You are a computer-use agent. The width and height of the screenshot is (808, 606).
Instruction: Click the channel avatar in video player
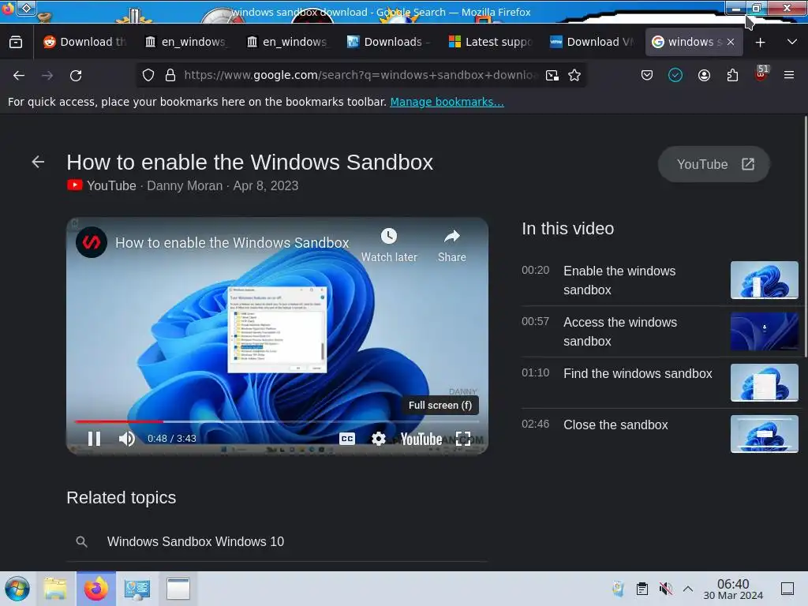coord(92,242)
